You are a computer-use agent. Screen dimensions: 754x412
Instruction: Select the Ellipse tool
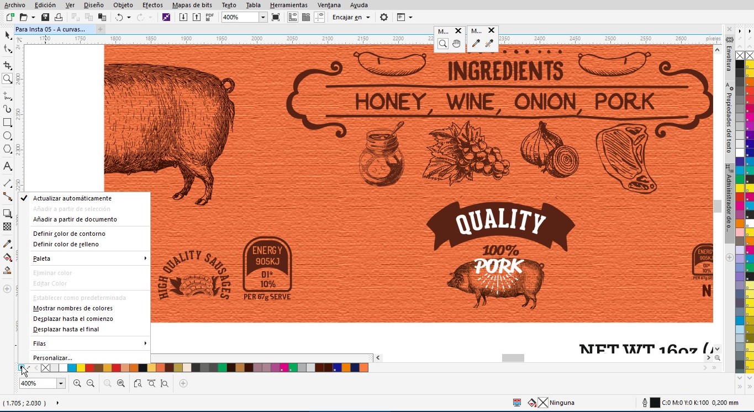coord(7,136)
